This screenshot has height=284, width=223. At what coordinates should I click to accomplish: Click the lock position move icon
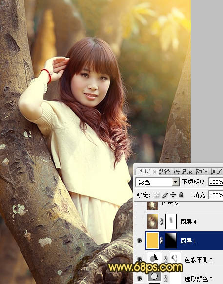pyautogui.click(x=173, y=195)
